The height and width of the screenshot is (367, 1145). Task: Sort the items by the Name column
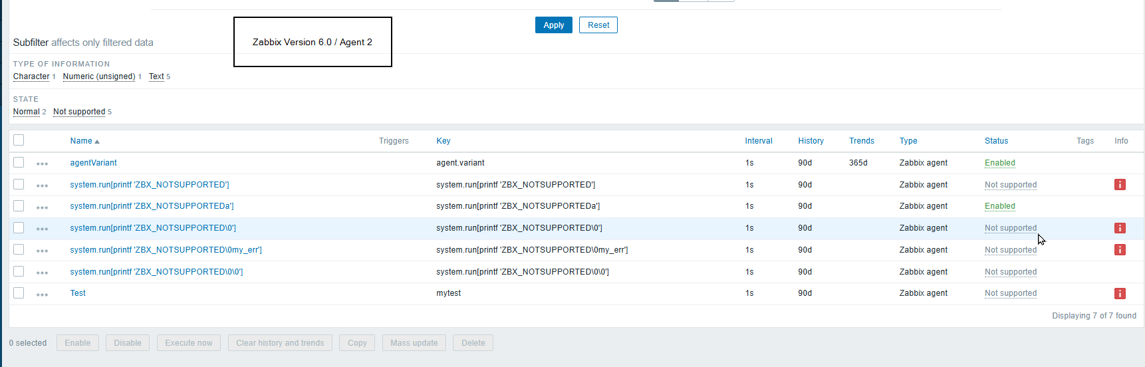[x=81, y=141]
